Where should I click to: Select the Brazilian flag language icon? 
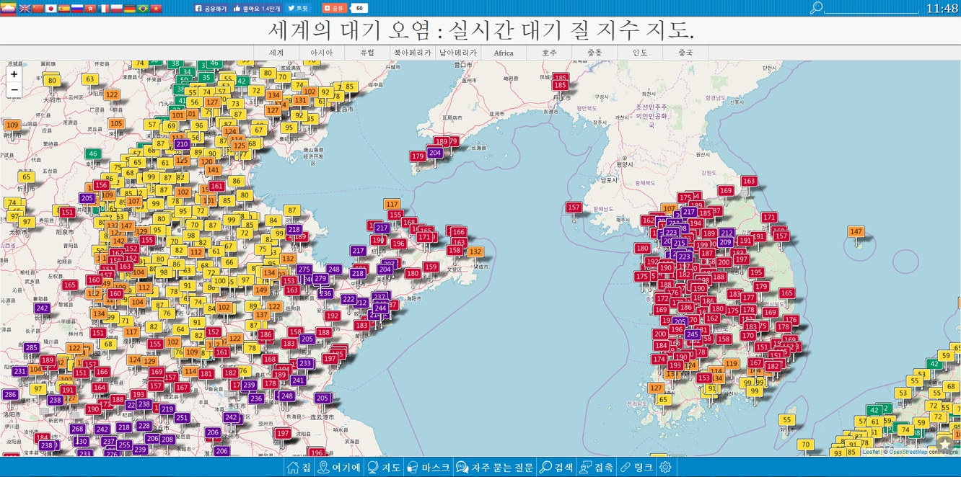pos(142,9)
